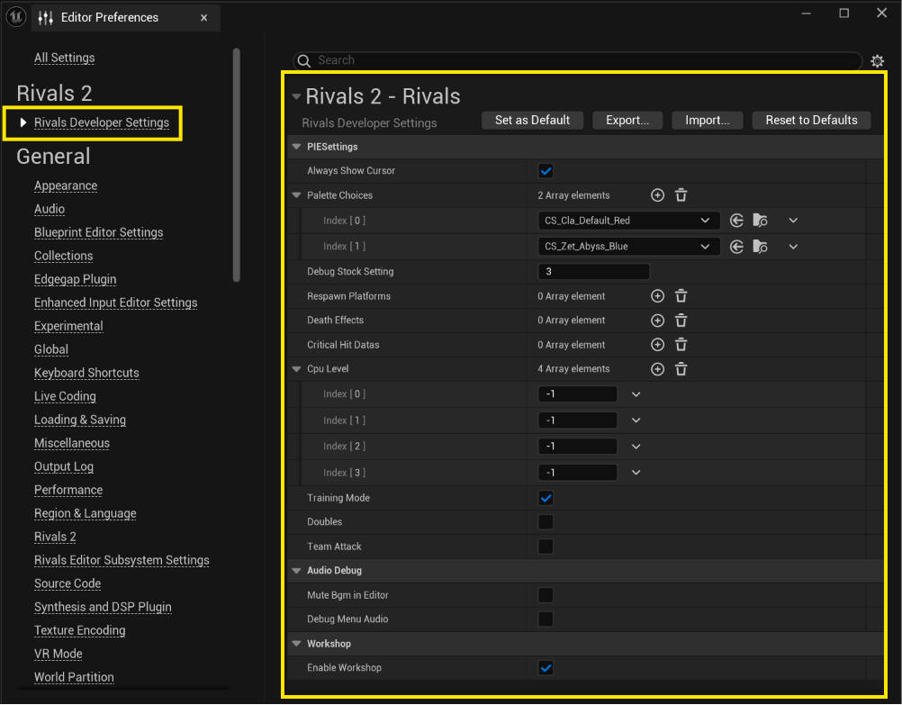Collapse the PIESettings section
The image size is (902, 705).
coord(297,147)
